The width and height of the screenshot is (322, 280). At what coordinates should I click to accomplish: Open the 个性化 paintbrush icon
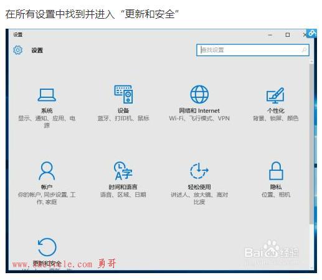click(x=275, y=95)
